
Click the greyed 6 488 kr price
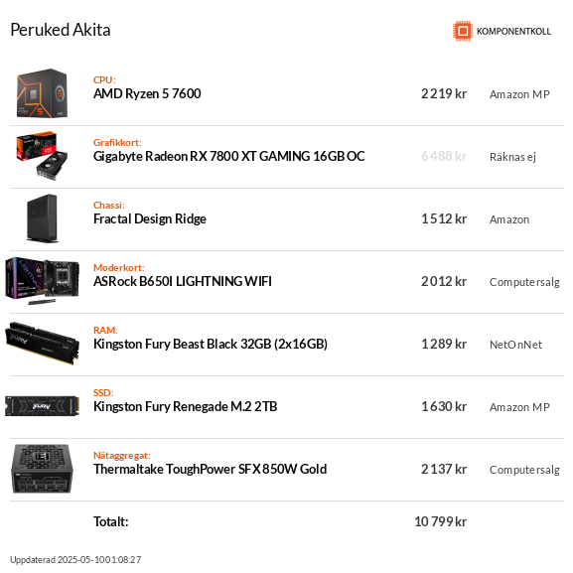point(444,156)
